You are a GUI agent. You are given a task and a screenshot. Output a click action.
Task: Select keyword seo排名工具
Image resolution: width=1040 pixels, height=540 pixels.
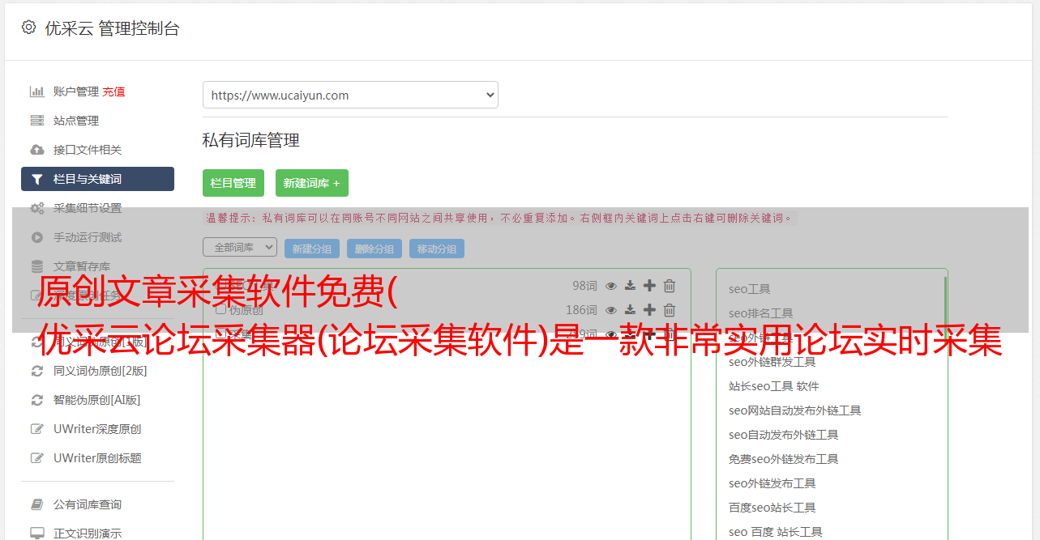(760, 313)
